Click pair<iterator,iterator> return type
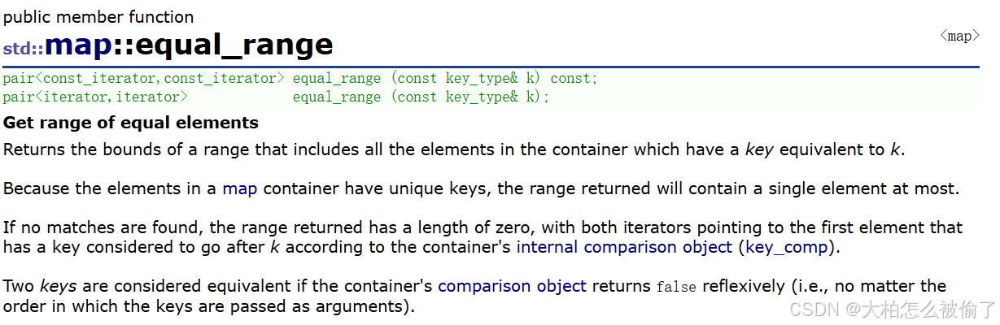This screenshot has width=1000, height=325. (x=95, y=97)
